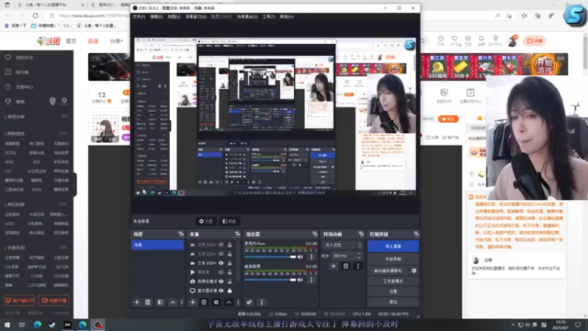This screenshot has height=331, width=588.
Task: Open OBS 场景集合(S) menu
Action: [x=247, y=17]
